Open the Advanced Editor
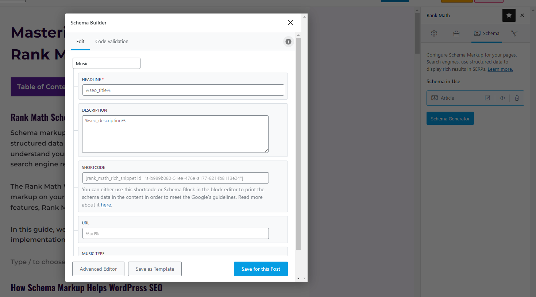Screen dimensions: 536x297 pos(98,269)
